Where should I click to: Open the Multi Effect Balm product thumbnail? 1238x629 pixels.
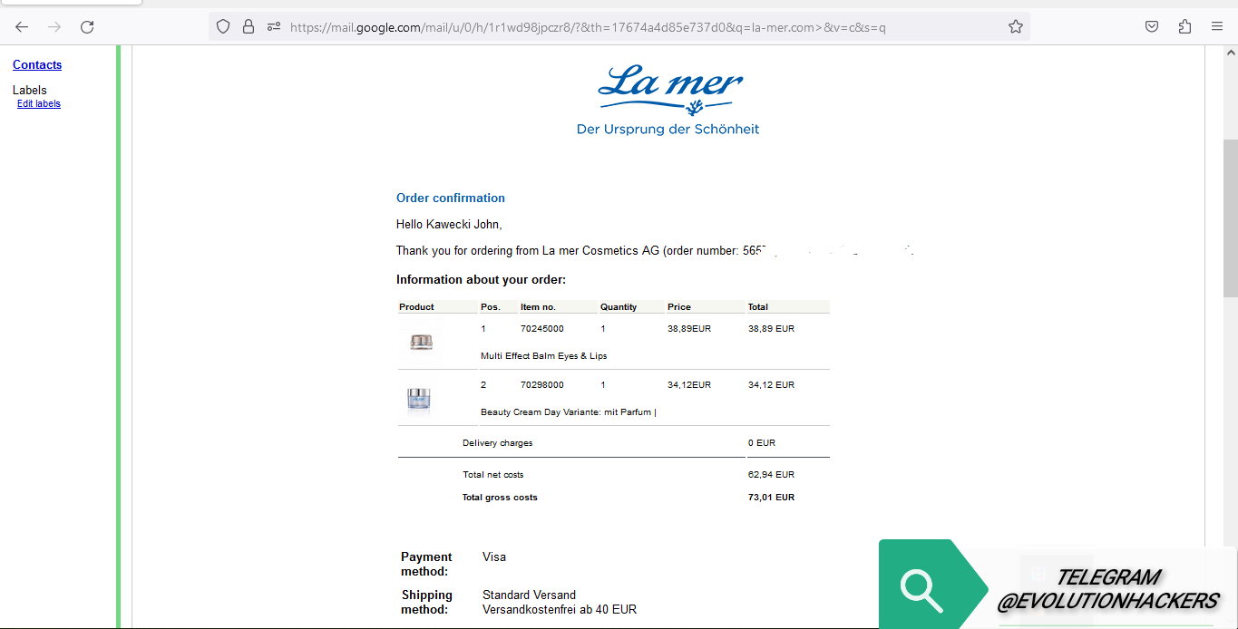click(421, 342)
